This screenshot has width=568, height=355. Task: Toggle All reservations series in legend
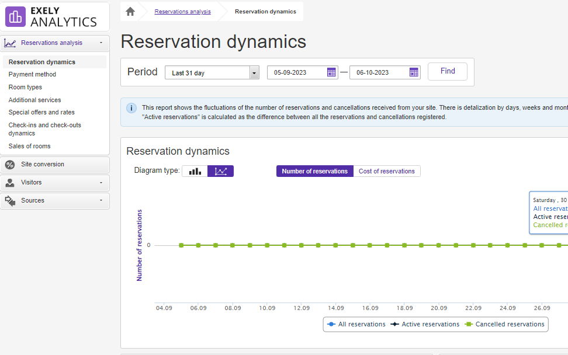[356, 324]
